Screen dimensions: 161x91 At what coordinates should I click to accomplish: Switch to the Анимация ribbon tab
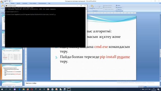pos(25,3)
